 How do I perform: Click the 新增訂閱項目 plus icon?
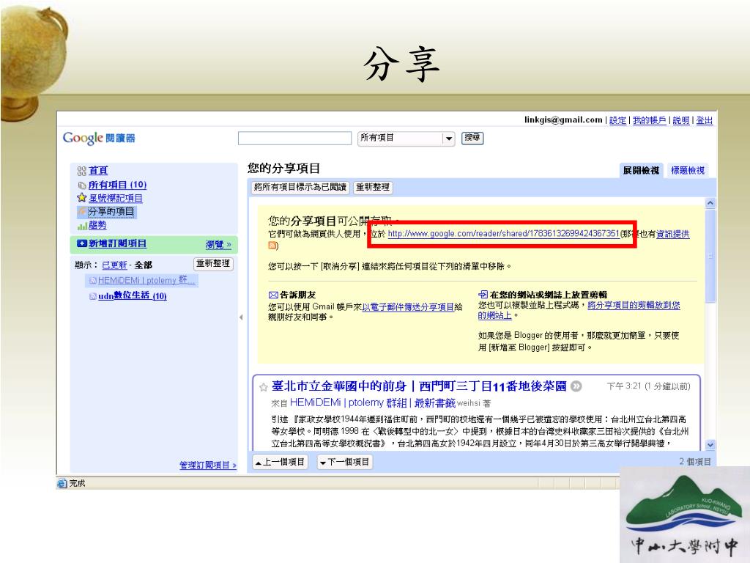tap(82, 243)
